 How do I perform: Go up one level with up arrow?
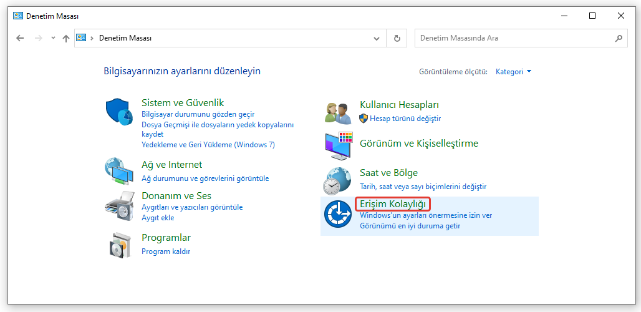tap(66, 38)
